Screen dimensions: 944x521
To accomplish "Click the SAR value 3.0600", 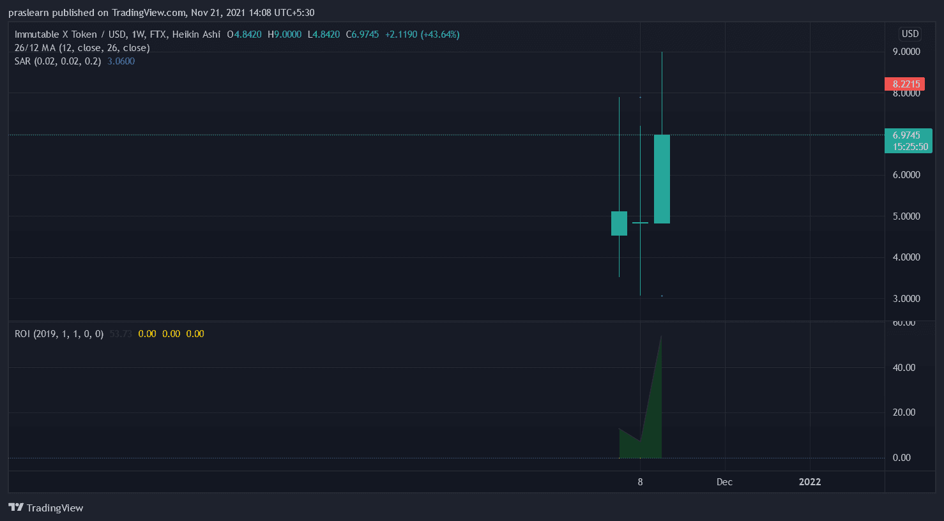I will (121, 61).
